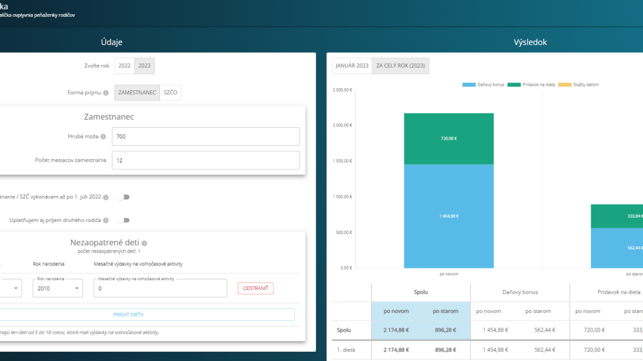Click the Výsledok section heading

tap(530, 42)
